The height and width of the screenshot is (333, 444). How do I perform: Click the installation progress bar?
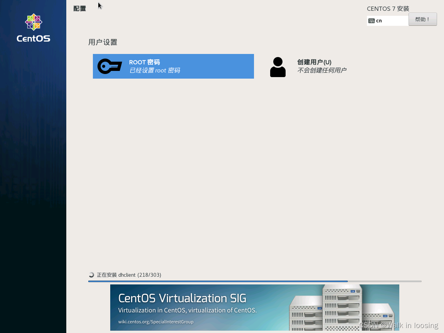tap(255, 281)
